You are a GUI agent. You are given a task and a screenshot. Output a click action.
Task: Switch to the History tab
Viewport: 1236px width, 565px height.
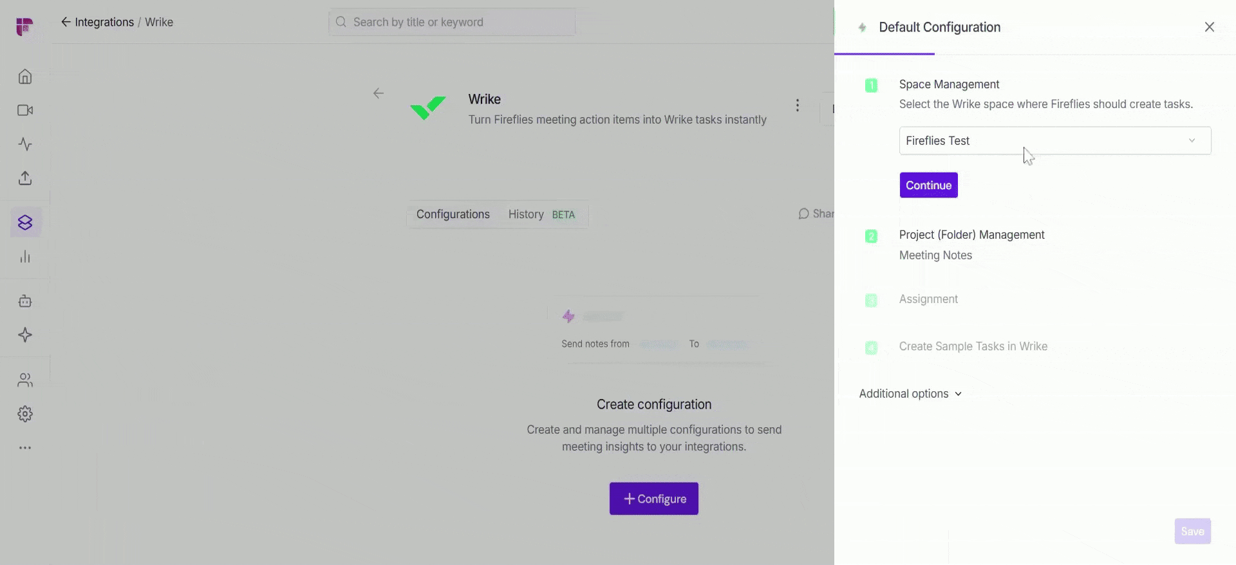click(526, 215)
